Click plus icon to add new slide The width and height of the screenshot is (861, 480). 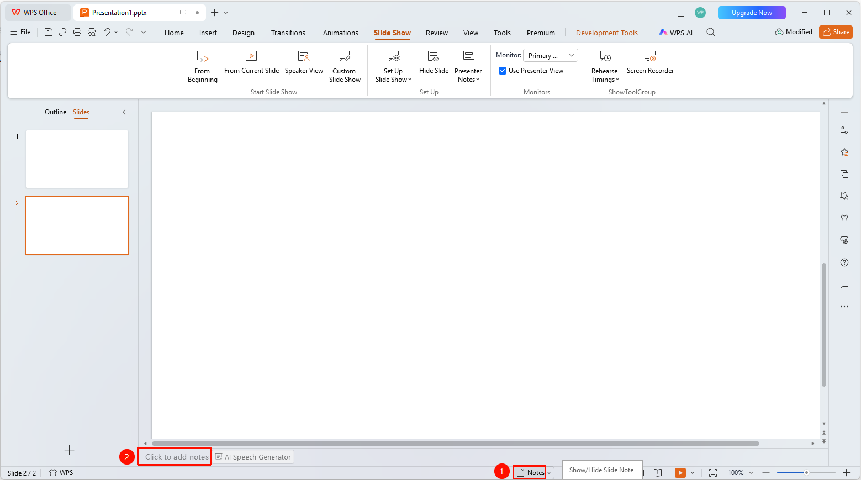click(69, 450)
